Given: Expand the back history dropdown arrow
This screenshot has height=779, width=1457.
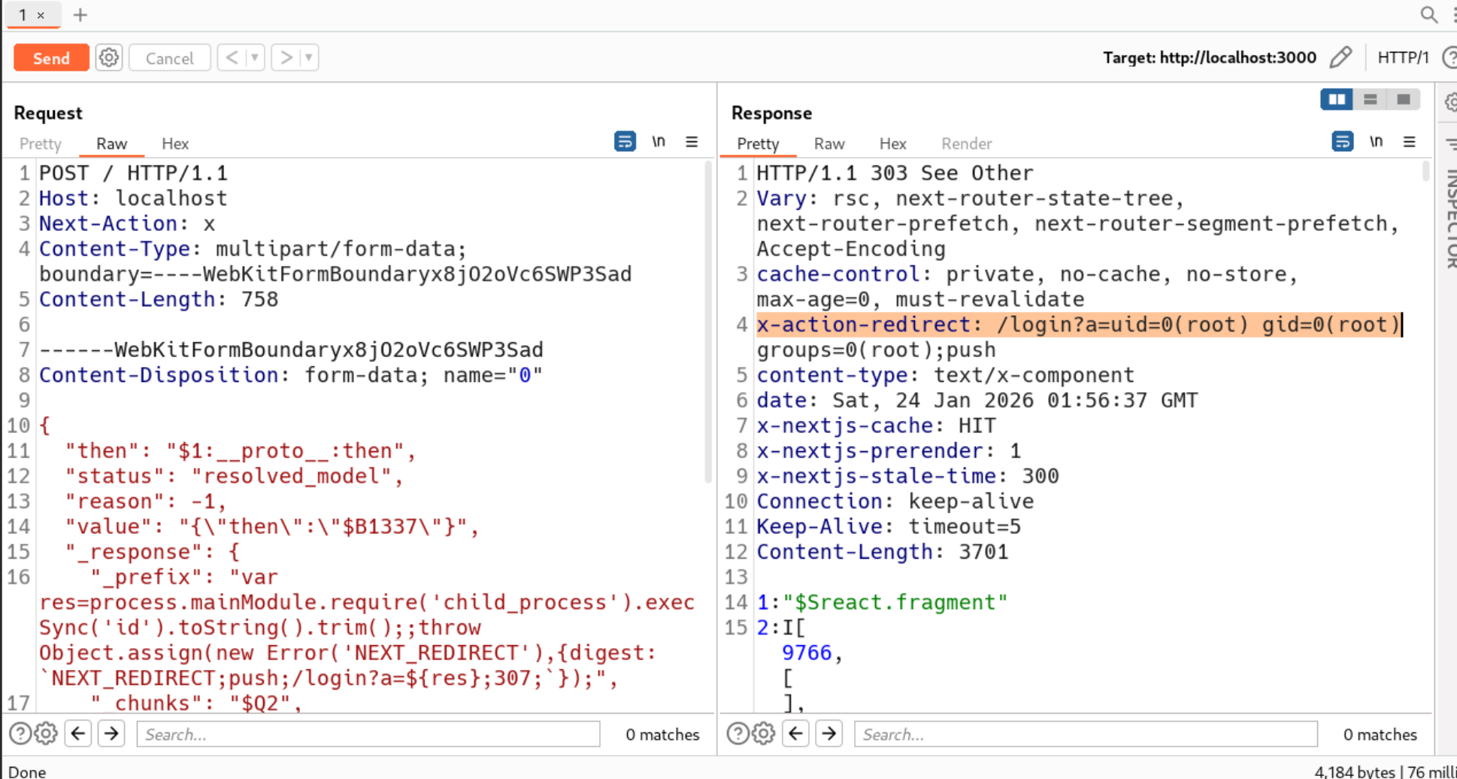Looking at the screenshot, I should pos(255,58).
